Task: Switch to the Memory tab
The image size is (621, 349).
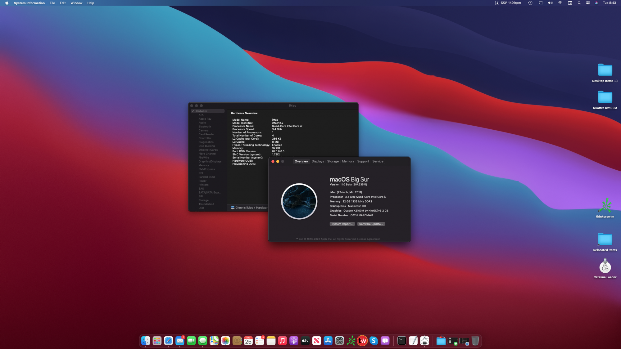Action: point(348,161)
